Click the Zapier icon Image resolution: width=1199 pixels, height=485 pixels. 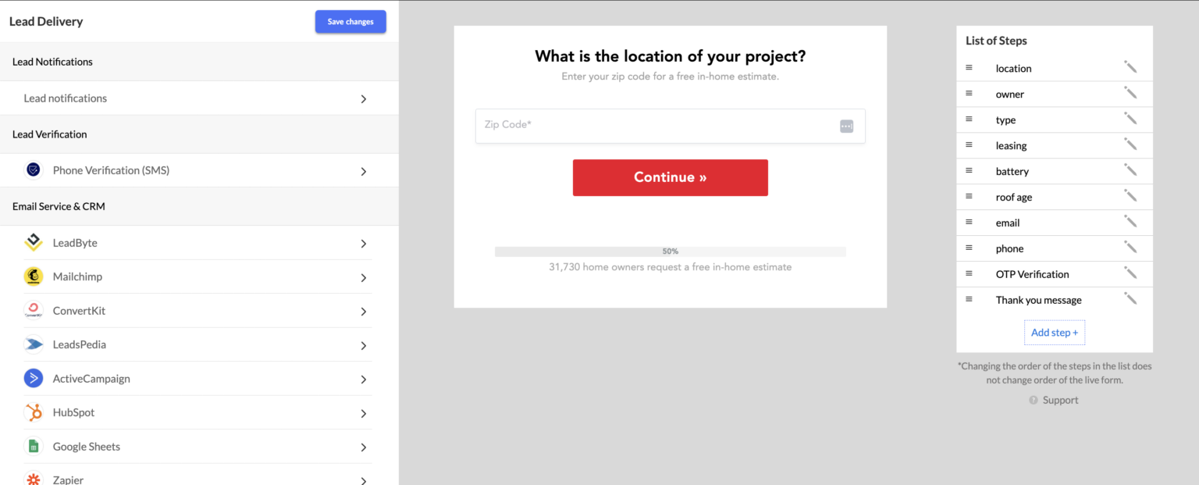[x=34, y=480]
